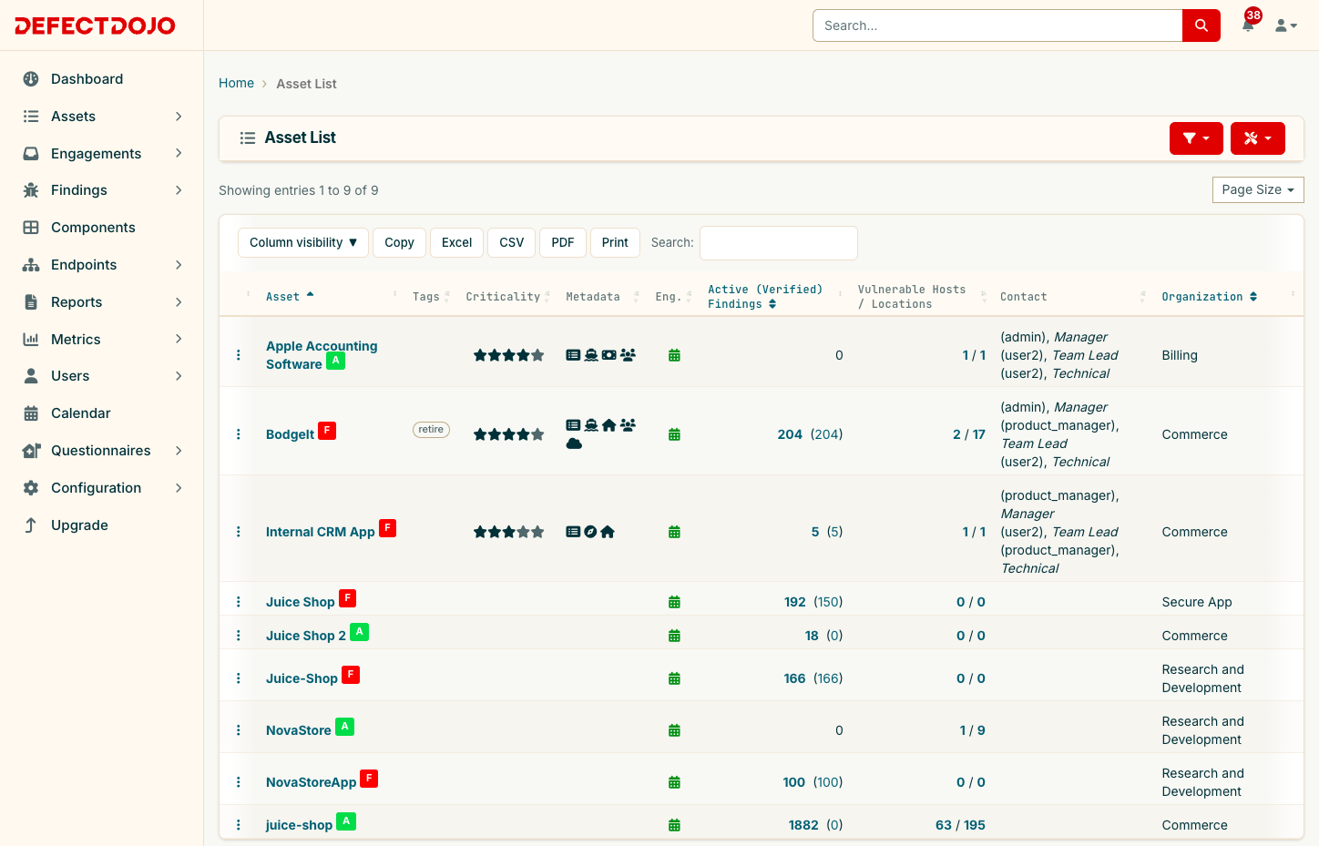
Task: Export the table with the Excel button
Action: [456, 242]
